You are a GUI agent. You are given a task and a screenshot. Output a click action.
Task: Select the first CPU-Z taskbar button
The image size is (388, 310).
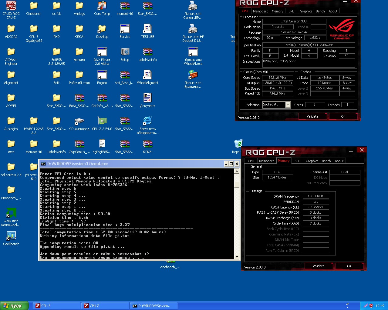pos(57,306)
